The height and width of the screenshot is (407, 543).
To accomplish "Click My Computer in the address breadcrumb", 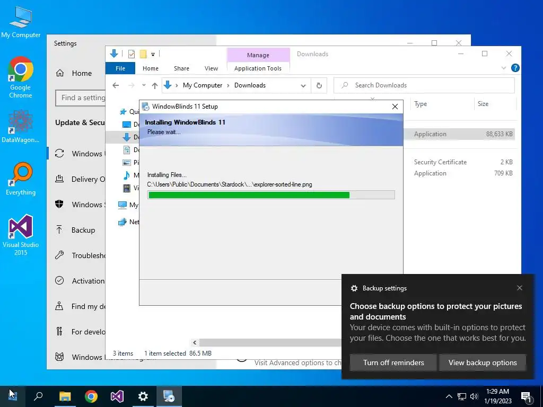I will (x=203, y=85).
